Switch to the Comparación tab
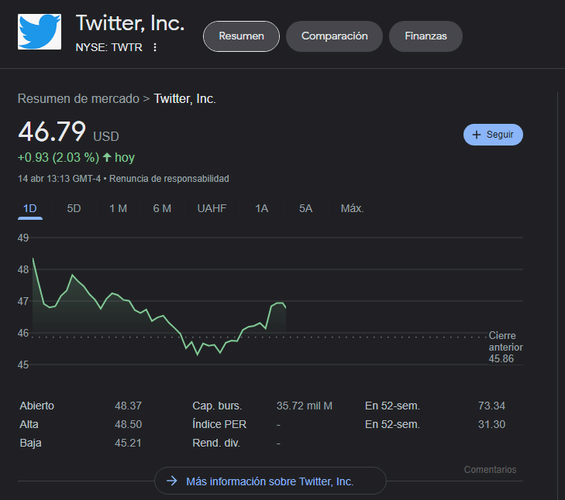565x500 pixels. 334,36
